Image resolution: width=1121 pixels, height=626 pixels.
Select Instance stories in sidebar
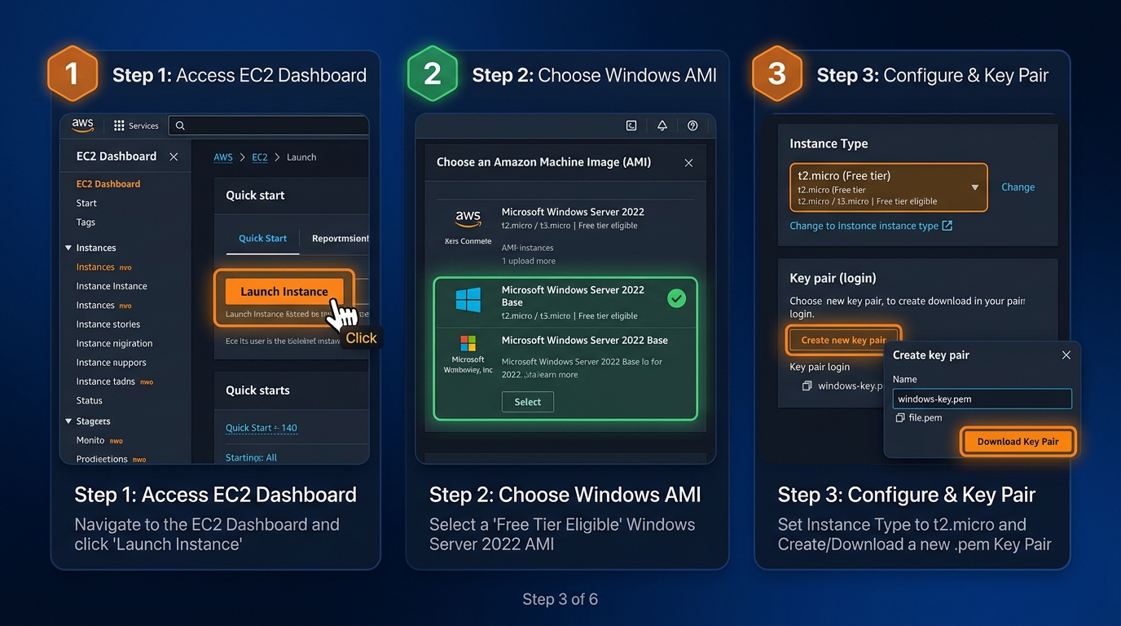pos(108,324)
